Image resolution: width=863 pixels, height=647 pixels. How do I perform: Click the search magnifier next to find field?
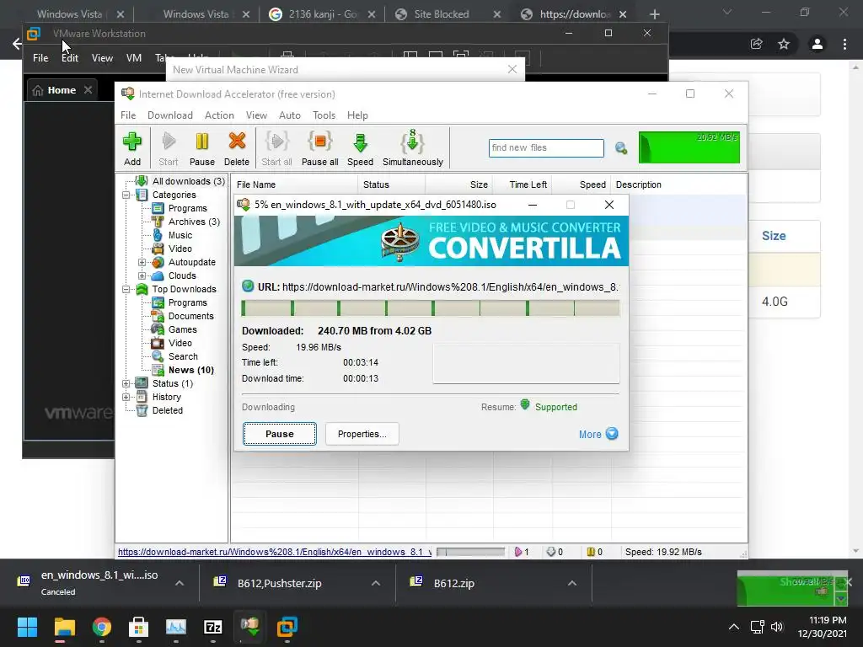[x=621, y=148]
